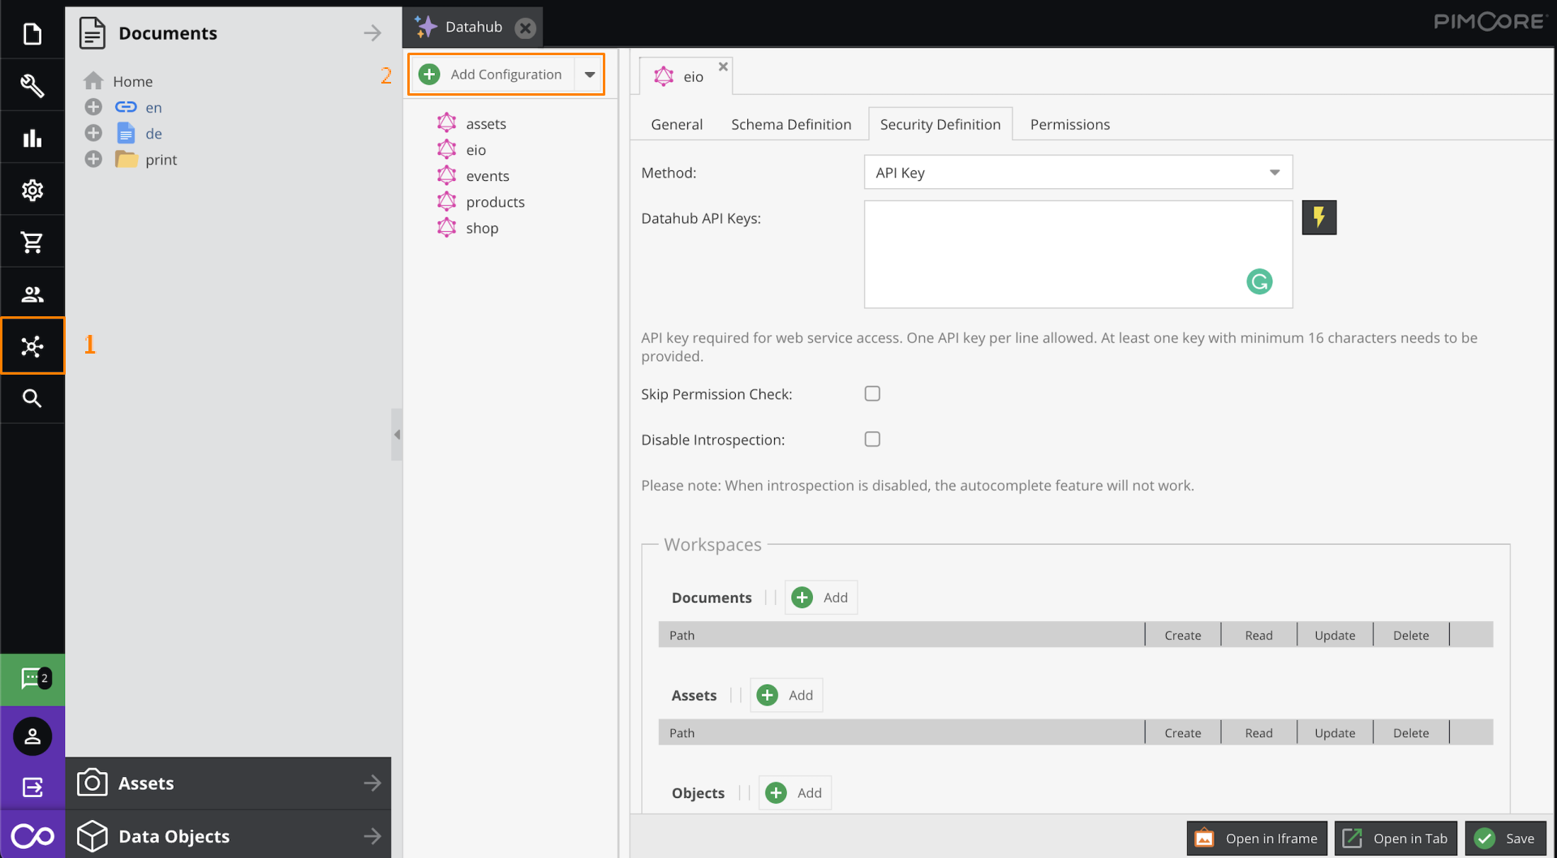Click the Read column header in Assets grid
The height and width of the screenshot is (858, 1557).
(x=1258, y=732)
